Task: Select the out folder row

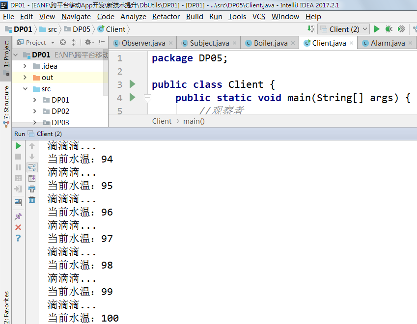Action: (60, 78)
